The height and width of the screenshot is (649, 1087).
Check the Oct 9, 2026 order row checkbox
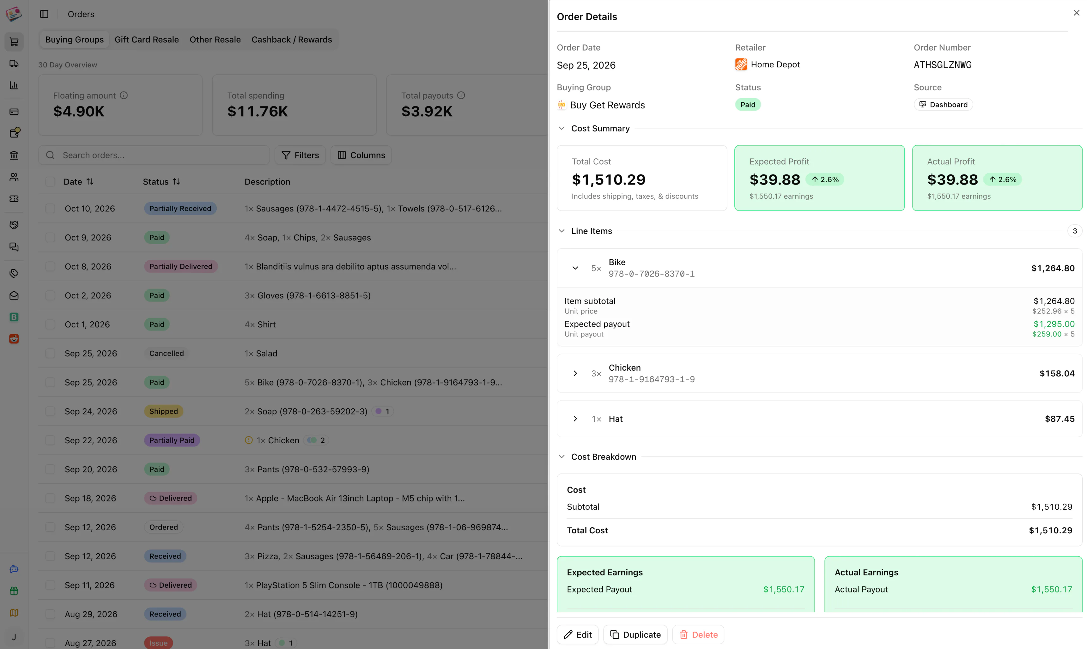pyautogui.click(x=50, y=238)
